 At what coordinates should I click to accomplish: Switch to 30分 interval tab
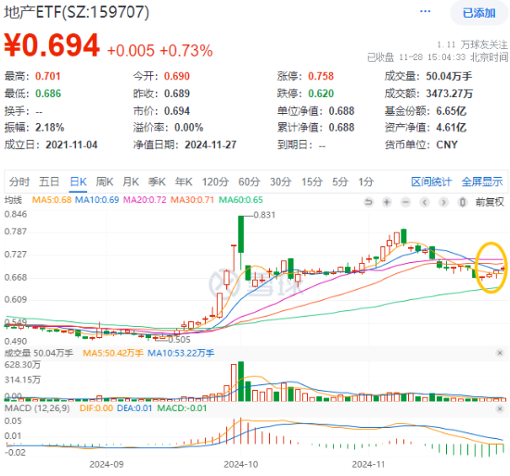[280, 182]
